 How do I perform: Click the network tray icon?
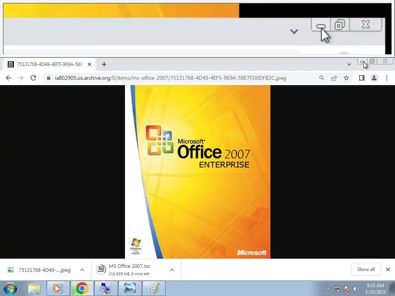(x=337, y=289)
